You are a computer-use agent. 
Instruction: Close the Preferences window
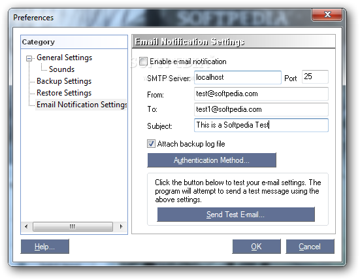(x=327, y=14)
